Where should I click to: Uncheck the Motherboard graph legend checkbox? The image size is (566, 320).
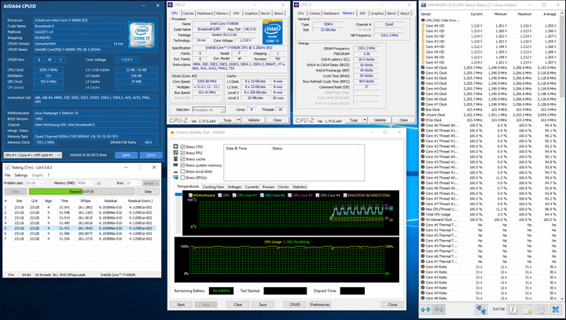pyautogui.click(x=191, y=195)
